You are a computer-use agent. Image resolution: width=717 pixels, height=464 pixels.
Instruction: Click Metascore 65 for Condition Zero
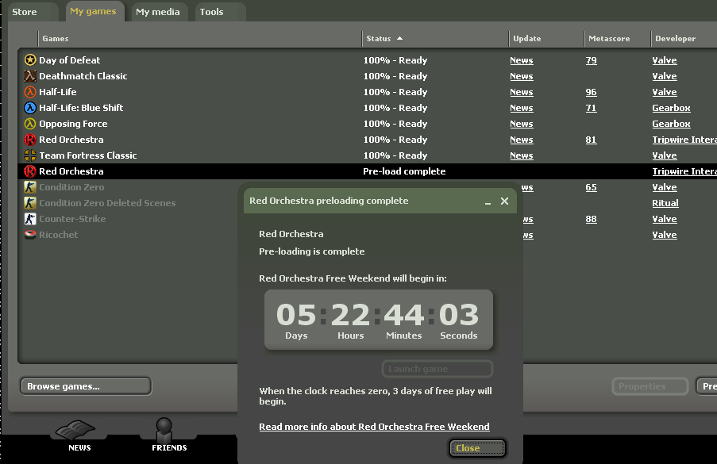tap(591, 187)
